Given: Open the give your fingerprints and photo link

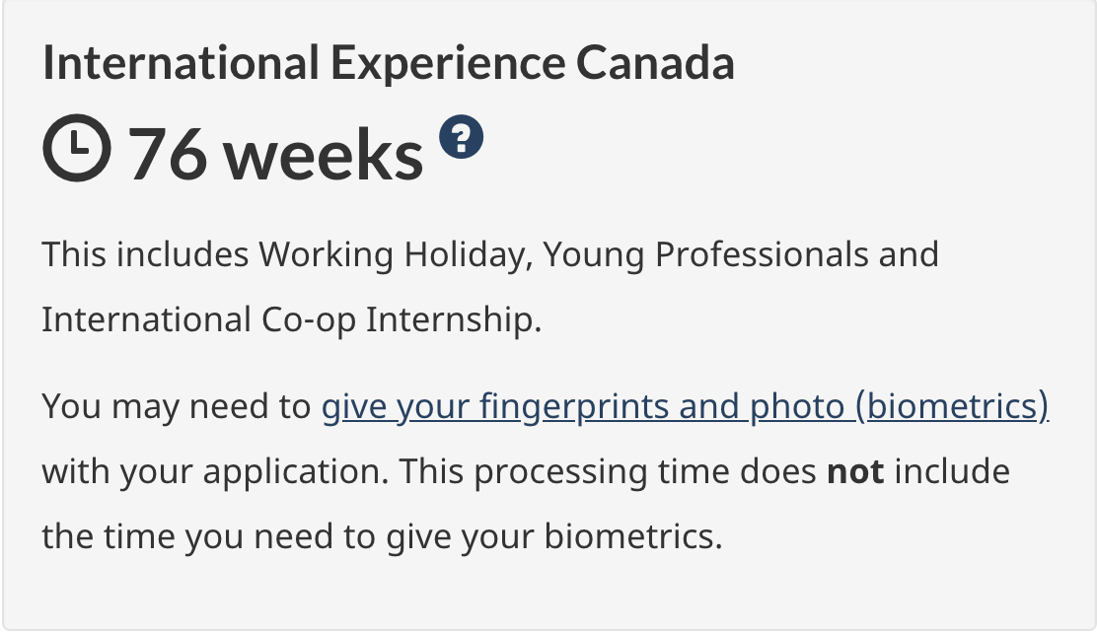Looking at the screenshot, I should point(685,406).
